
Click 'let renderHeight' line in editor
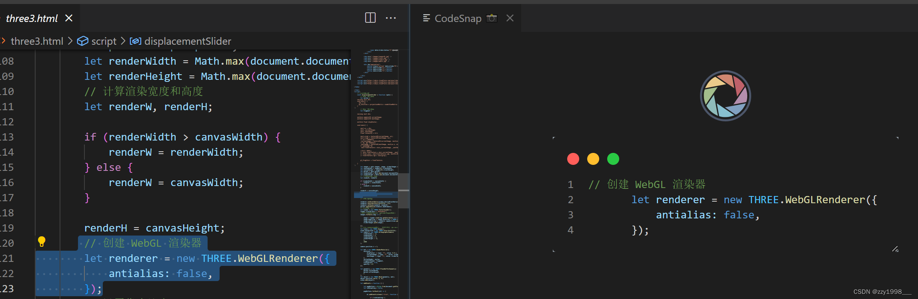click(217, 76)
